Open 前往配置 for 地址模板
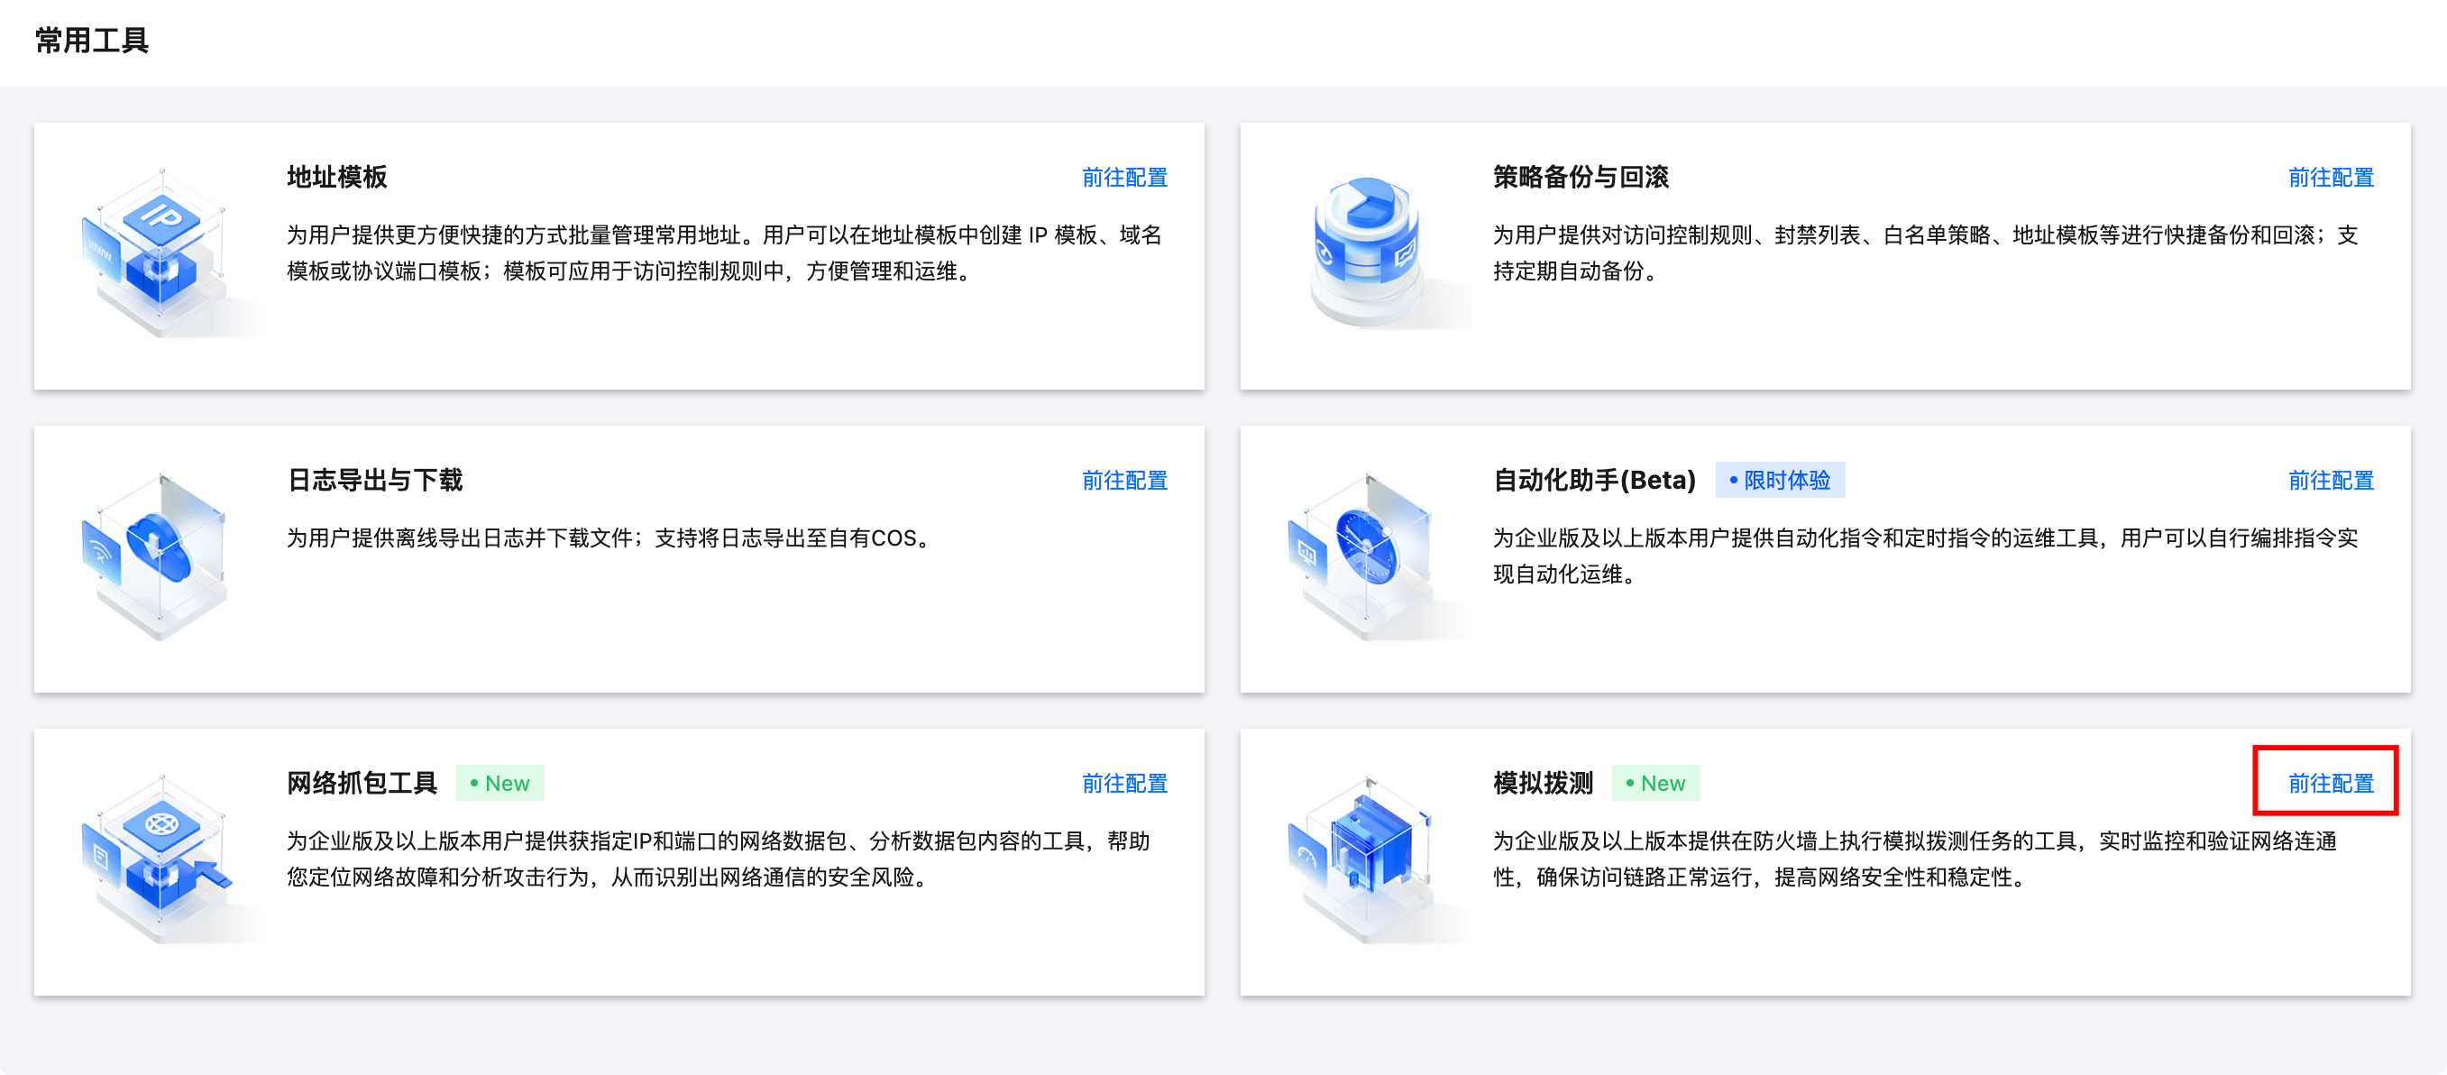 tap(1123, 177)
